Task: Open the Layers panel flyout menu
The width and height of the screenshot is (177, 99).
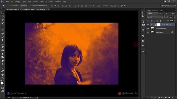Action: (176, 11)
